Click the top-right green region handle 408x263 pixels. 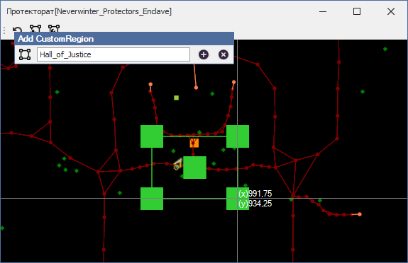238,136
